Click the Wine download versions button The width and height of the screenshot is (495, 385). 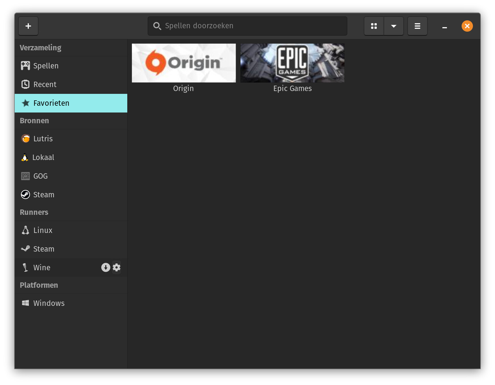tap(106, 267)
